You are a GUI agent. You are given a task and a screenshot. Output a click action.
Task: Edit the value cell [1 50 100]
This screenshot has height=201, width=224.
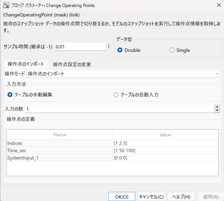pyautogui.click(x=166, y=150)
